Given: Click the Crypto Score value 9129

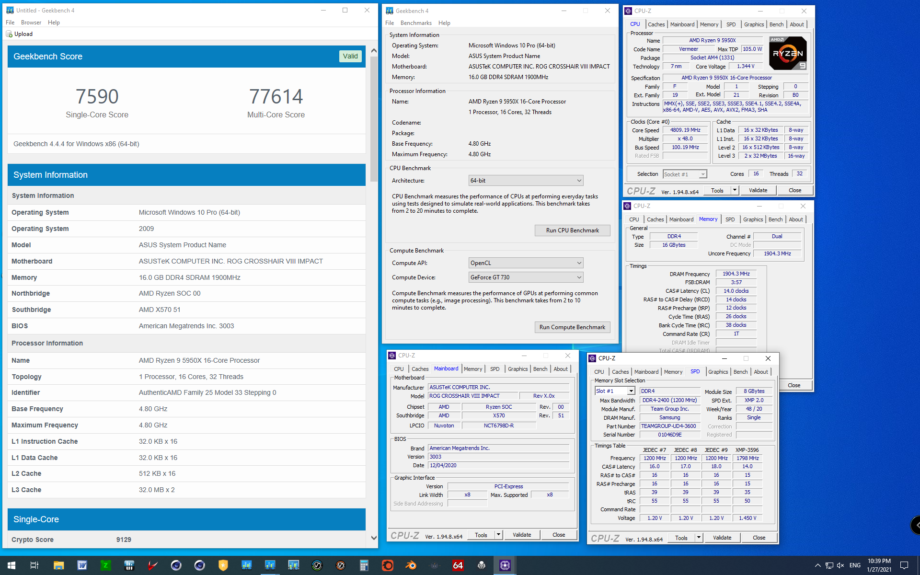Looking at the screenshot, I should coord(124,540).
